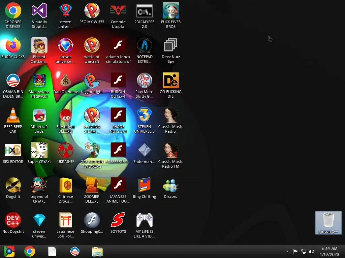Image resolution: width=345 pixels, height=258 pixels.
Task: Select the Bing Chilling icon
Action: coord(144,185)
